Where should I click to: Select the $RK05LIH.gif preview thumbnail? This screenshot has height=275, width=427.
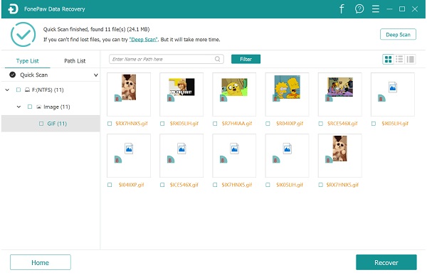click(181, 87)
